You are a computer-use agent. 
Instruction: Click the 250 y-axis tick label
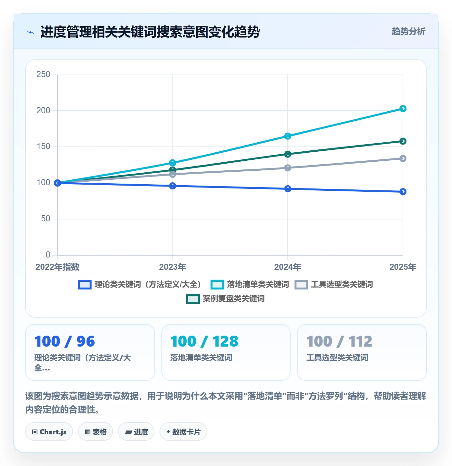(x=43, y=75)
